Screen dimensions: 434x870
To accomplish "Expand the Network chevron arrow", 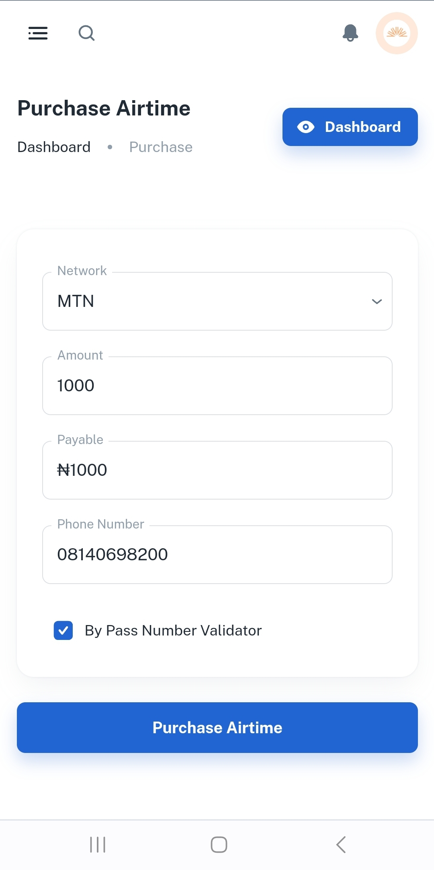I will [377, 301].
